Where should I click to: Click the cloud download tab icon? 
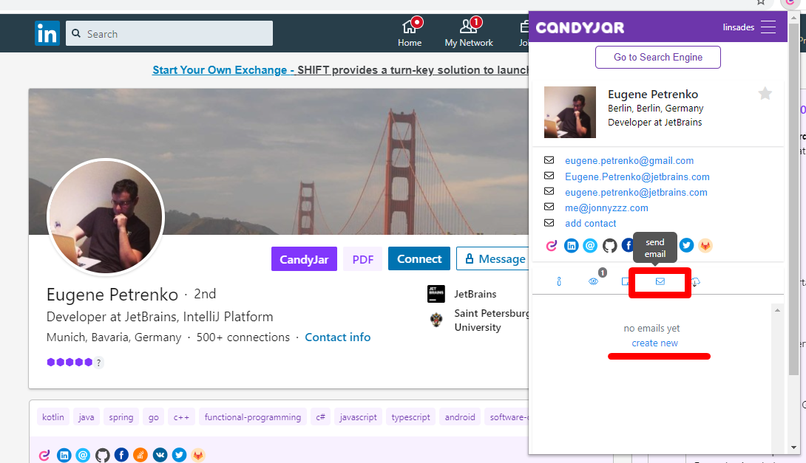point(695,282)
